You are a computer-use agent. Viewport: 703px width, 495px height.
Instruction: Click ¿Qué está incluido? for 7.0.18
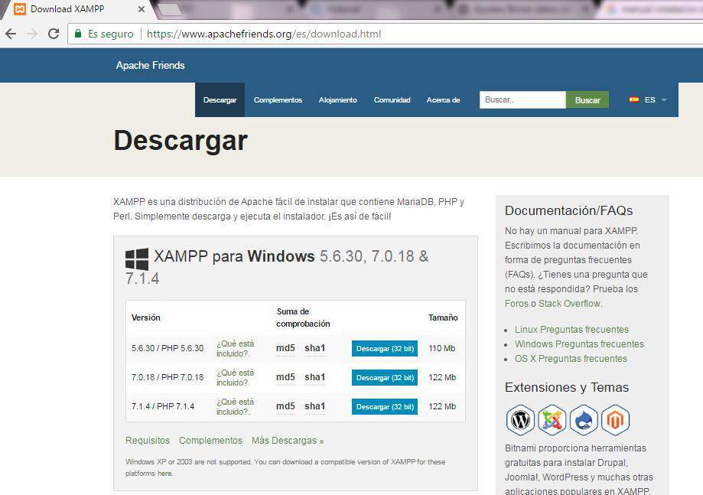pyautogui.click(x=235, y=377)
